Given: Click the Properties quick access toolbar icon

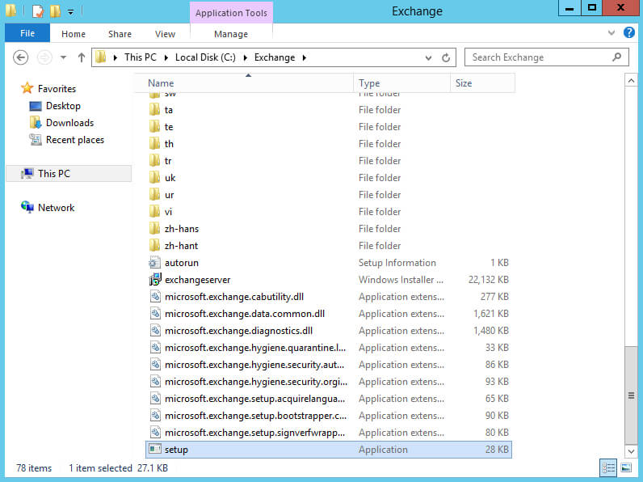Looking at the screenshot, I should coord(38,11).
